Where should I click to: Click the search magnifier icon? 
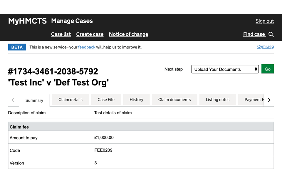[x=271, y=34]
